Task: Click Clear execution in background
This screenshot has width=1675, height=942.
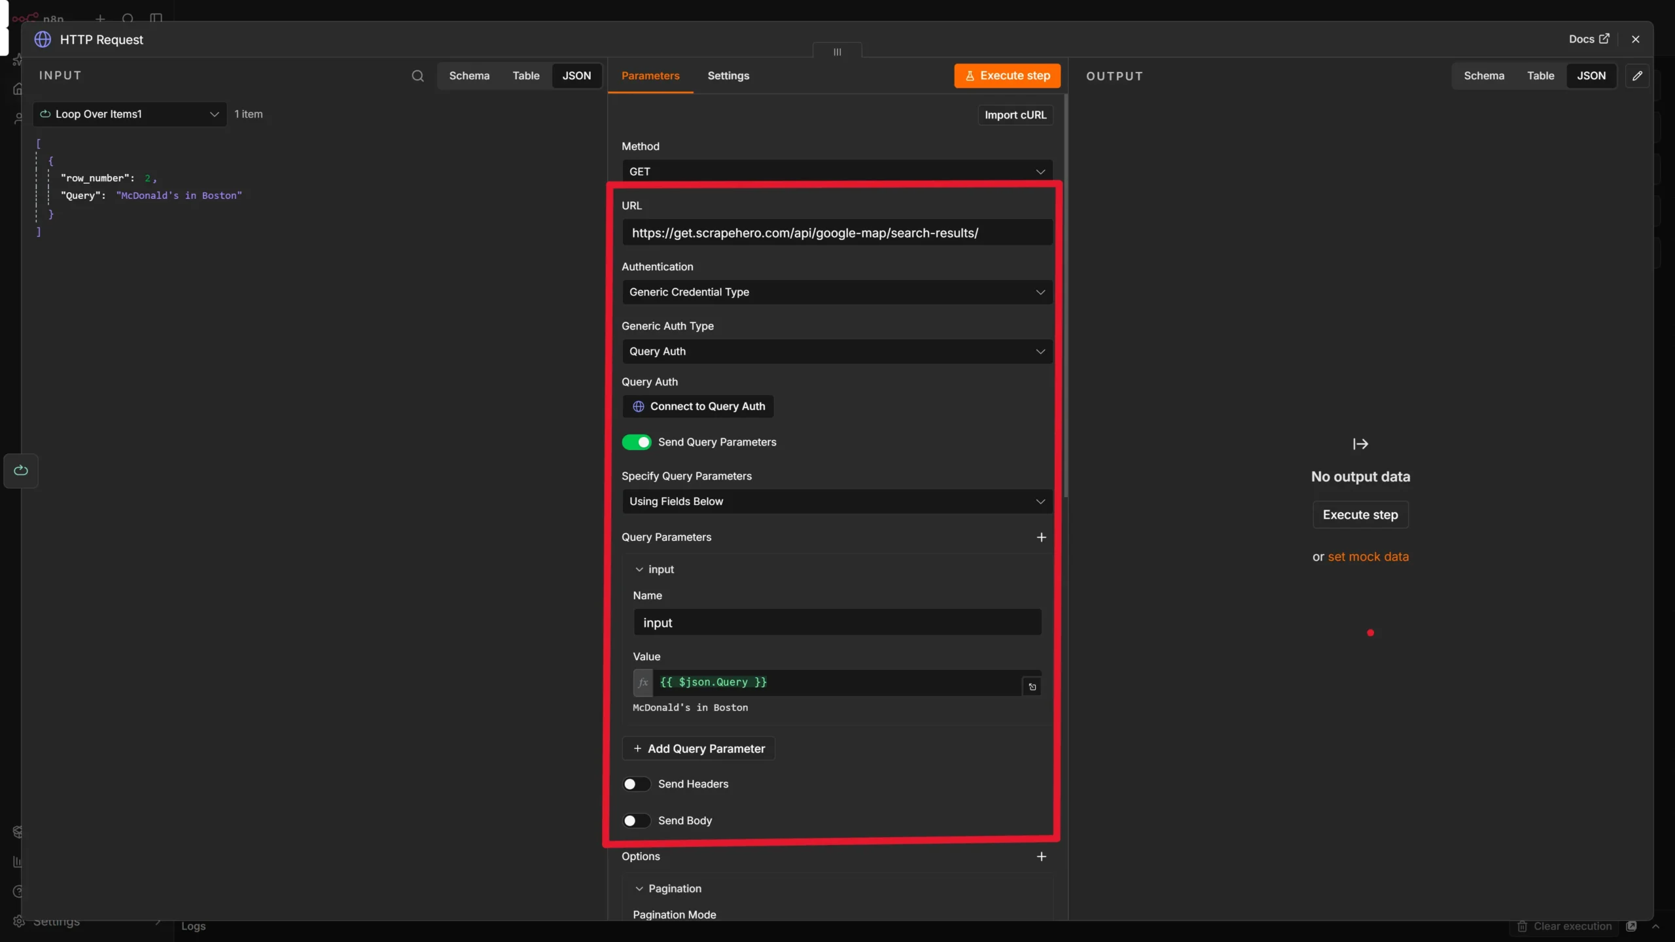Action: 1564,926
